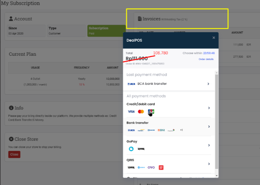Image resolution: width=260 pixels, height=185 pixels.
Task: Select BCA bank transfer as payment method
Action: pos(169,84)
